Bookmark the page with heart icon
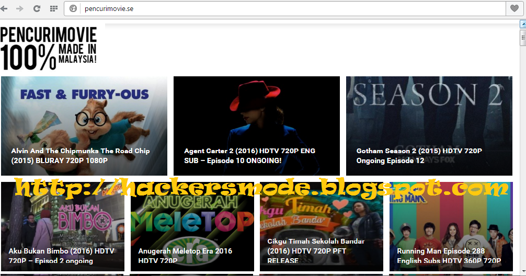 click(514, 8)
